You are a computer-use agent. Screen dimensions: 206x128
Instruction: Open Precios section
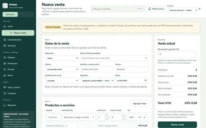pos(18,69)
